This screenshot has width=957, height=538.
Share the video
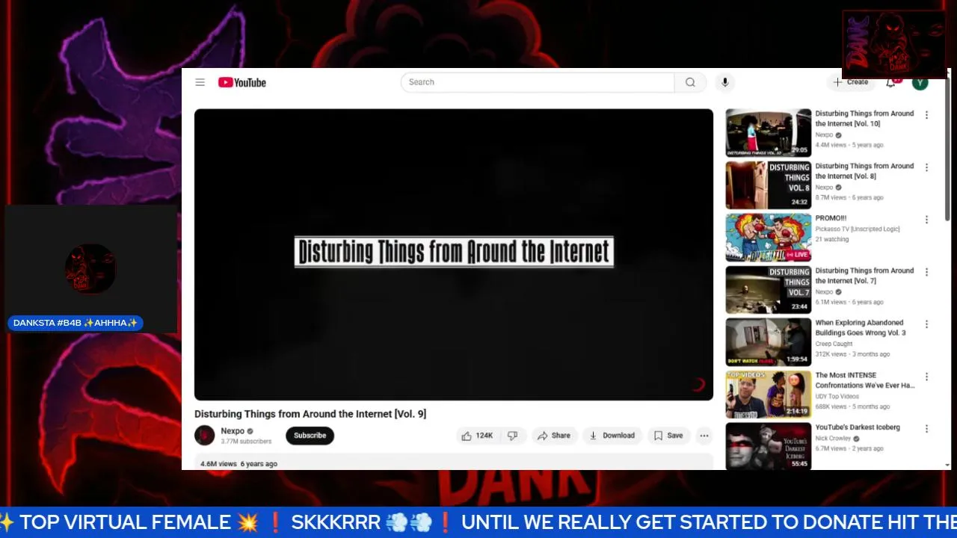coord(554,436)
